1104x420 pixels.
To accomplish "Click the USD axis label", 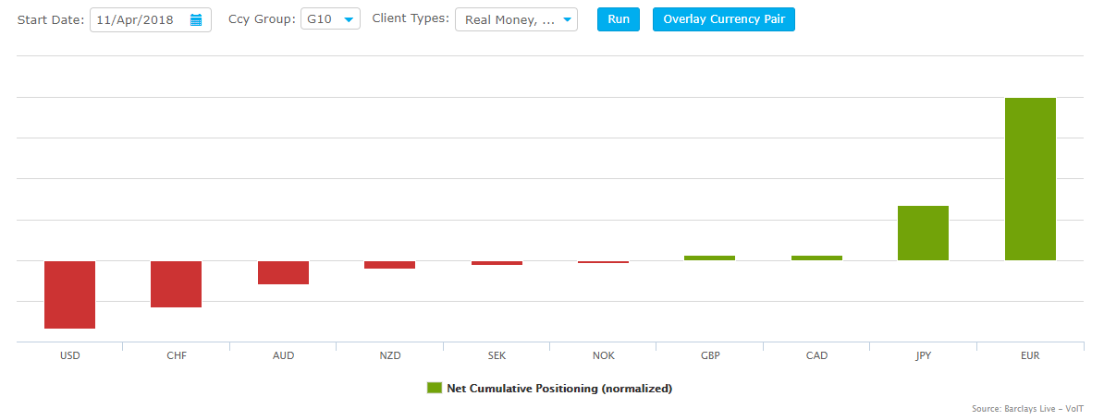I will 69,356.
